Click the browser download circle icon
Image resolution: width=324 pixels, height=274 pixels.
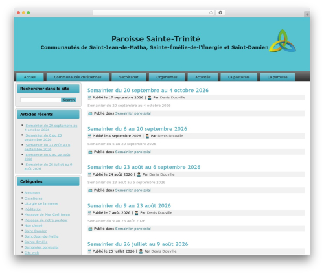pyautogui.click(x=220, y=13)
